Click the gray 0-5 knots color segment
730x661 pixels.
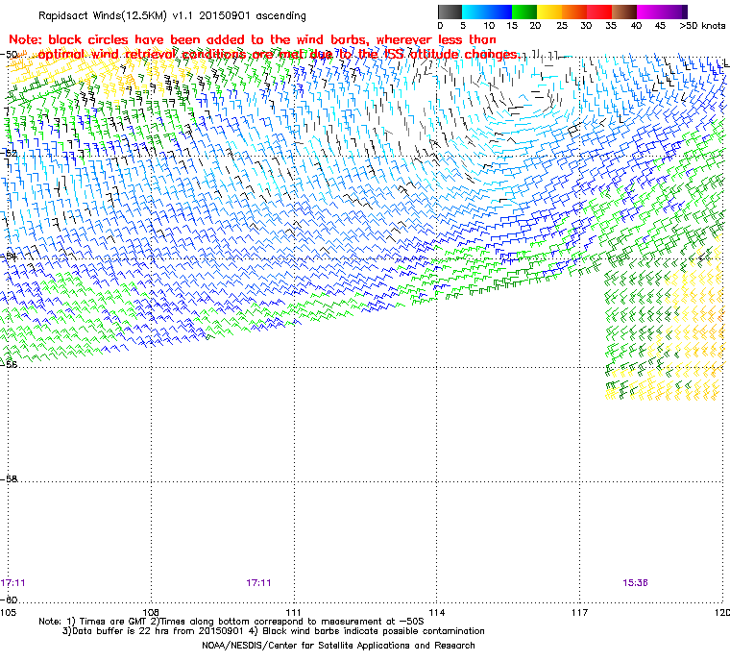pos(450,12)
